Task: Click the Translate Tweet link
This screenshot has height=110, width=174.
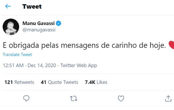Action: pos(17,54)
